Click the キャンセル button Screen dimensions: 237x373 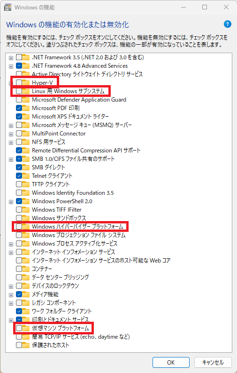[x=213, y=362]
